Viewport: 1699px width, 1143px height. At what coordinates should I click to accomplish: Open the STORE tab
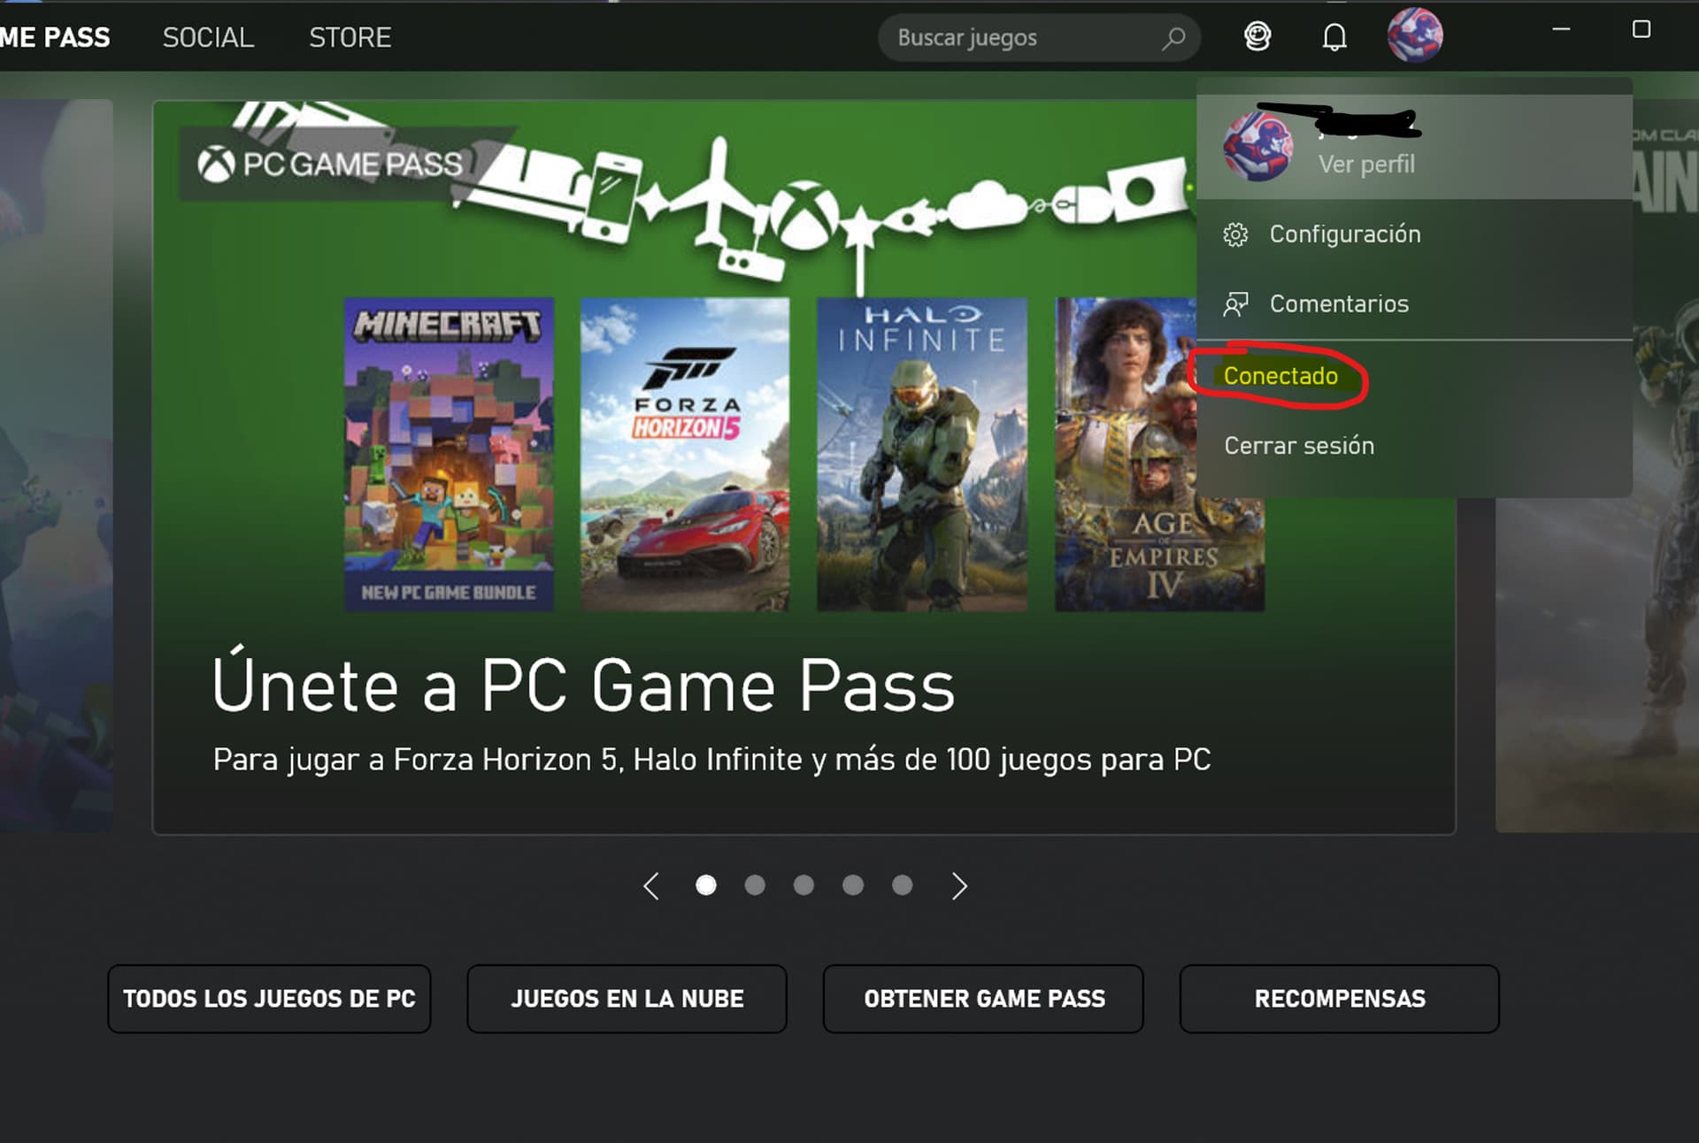click(350, 37)
